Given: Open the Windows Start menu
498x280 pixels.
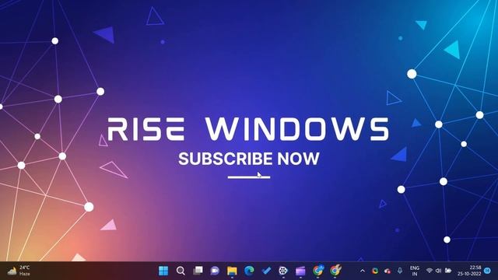Looking at the screenshot, I should pos(163,271).
